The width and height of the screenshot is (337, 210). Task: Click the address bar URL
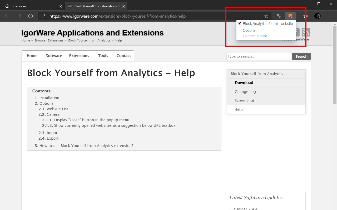(118, 16)
